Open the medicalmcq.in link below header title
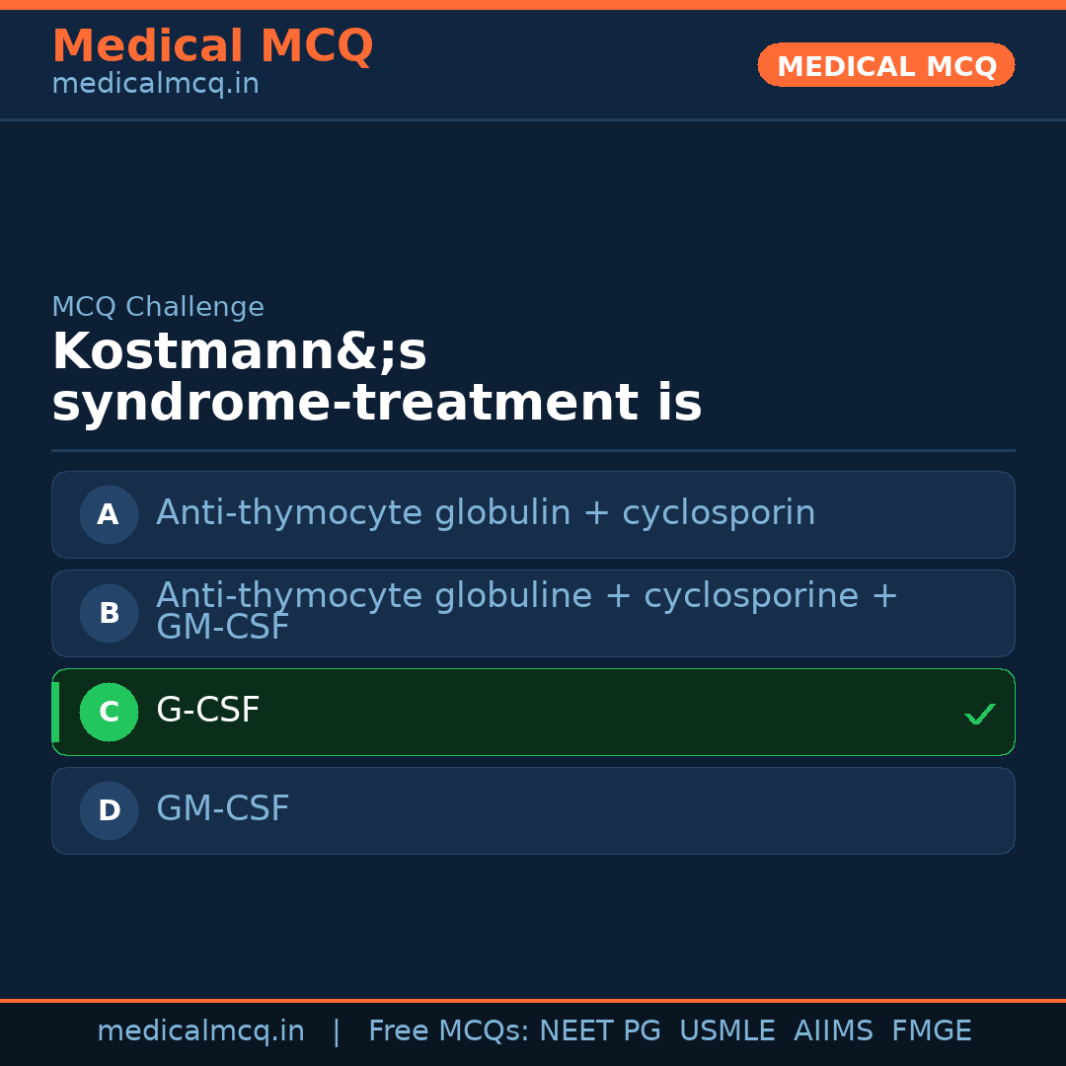The image size is (1066, 1066). click(x=155, y=85)
